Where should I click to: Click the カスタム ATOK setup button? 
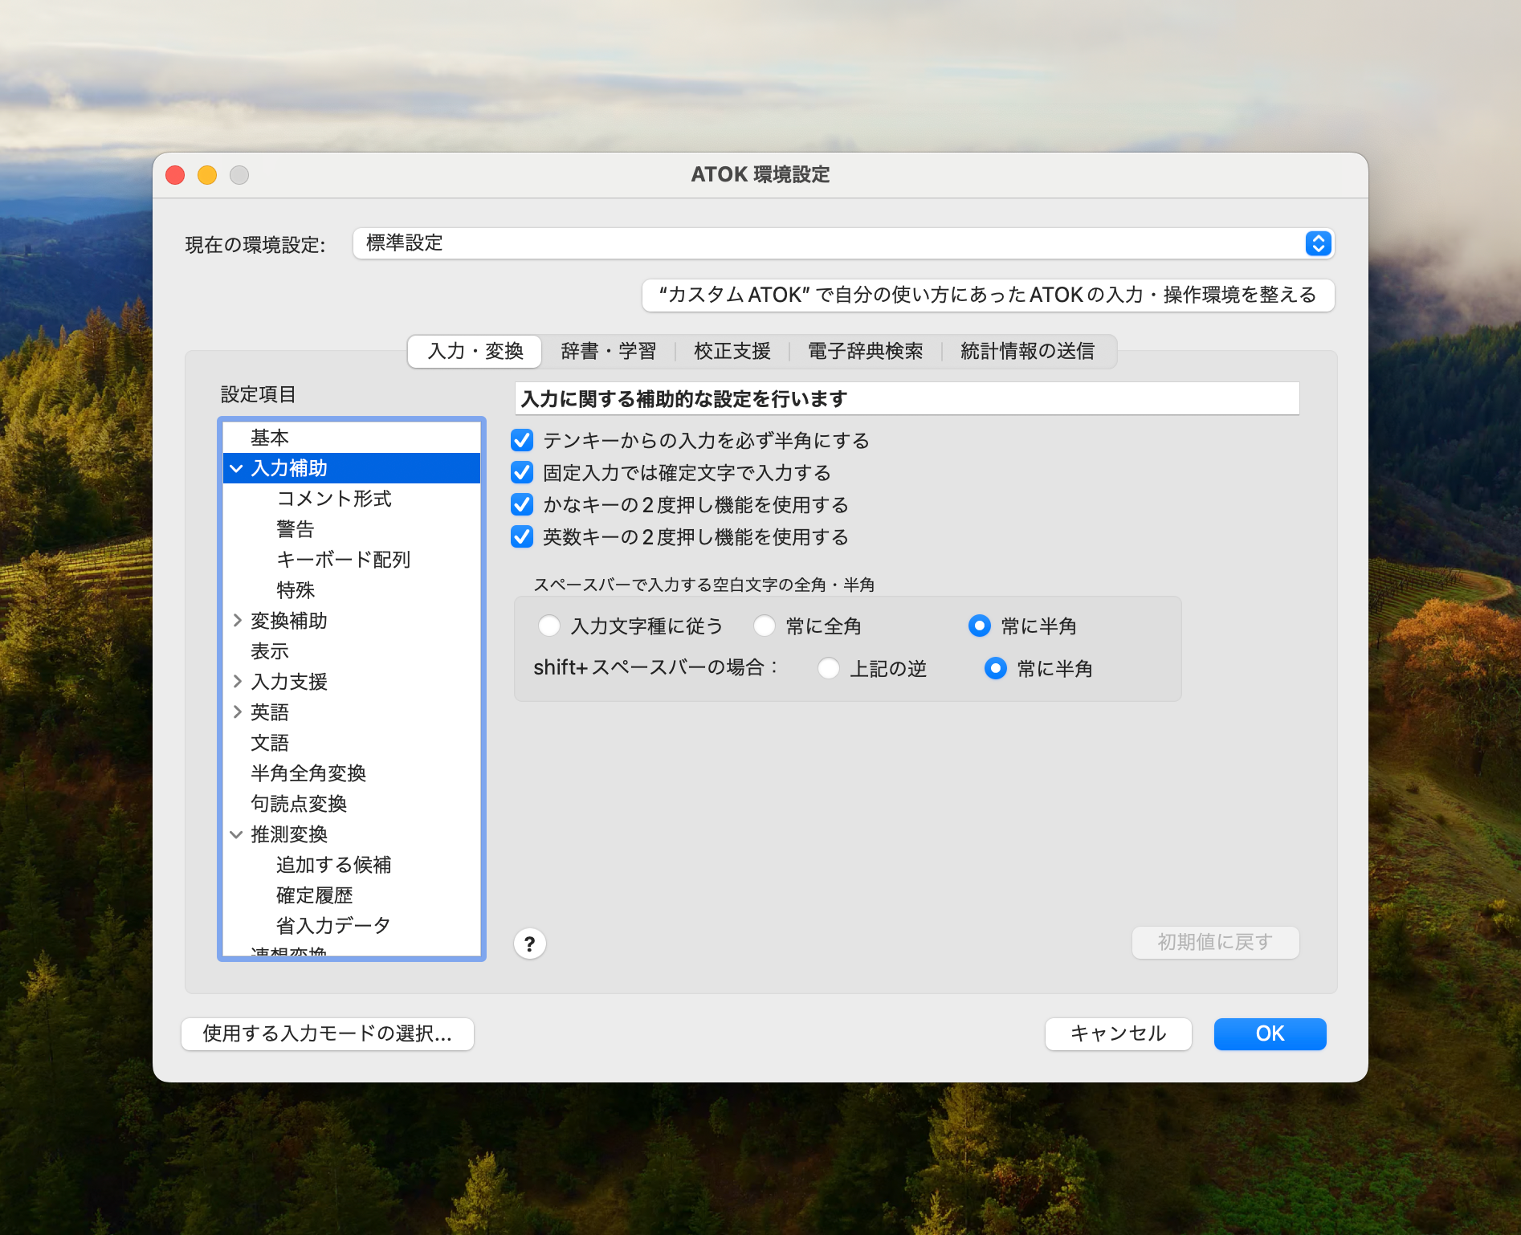(989, 295)
